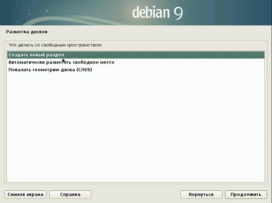Show disk geometry C/H/S item
The width and height of the screenshot is (272, 203).
[x=50, y=70]
